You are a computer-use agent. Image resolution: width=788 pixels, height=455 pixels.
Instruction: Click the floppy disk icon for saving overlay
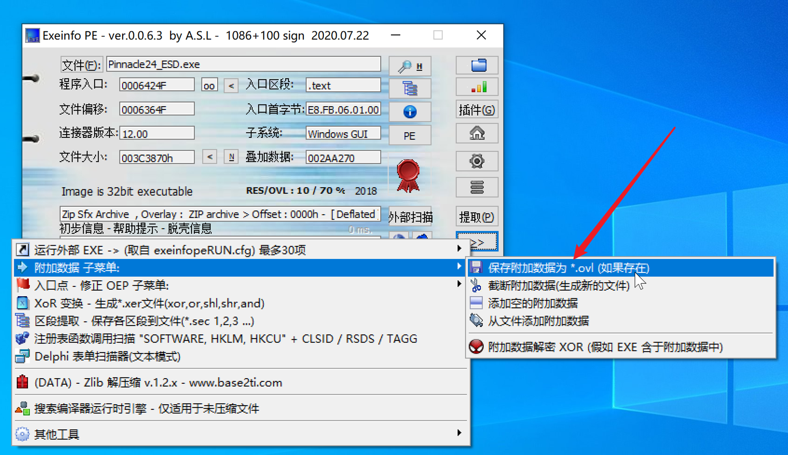coord(476,268)
